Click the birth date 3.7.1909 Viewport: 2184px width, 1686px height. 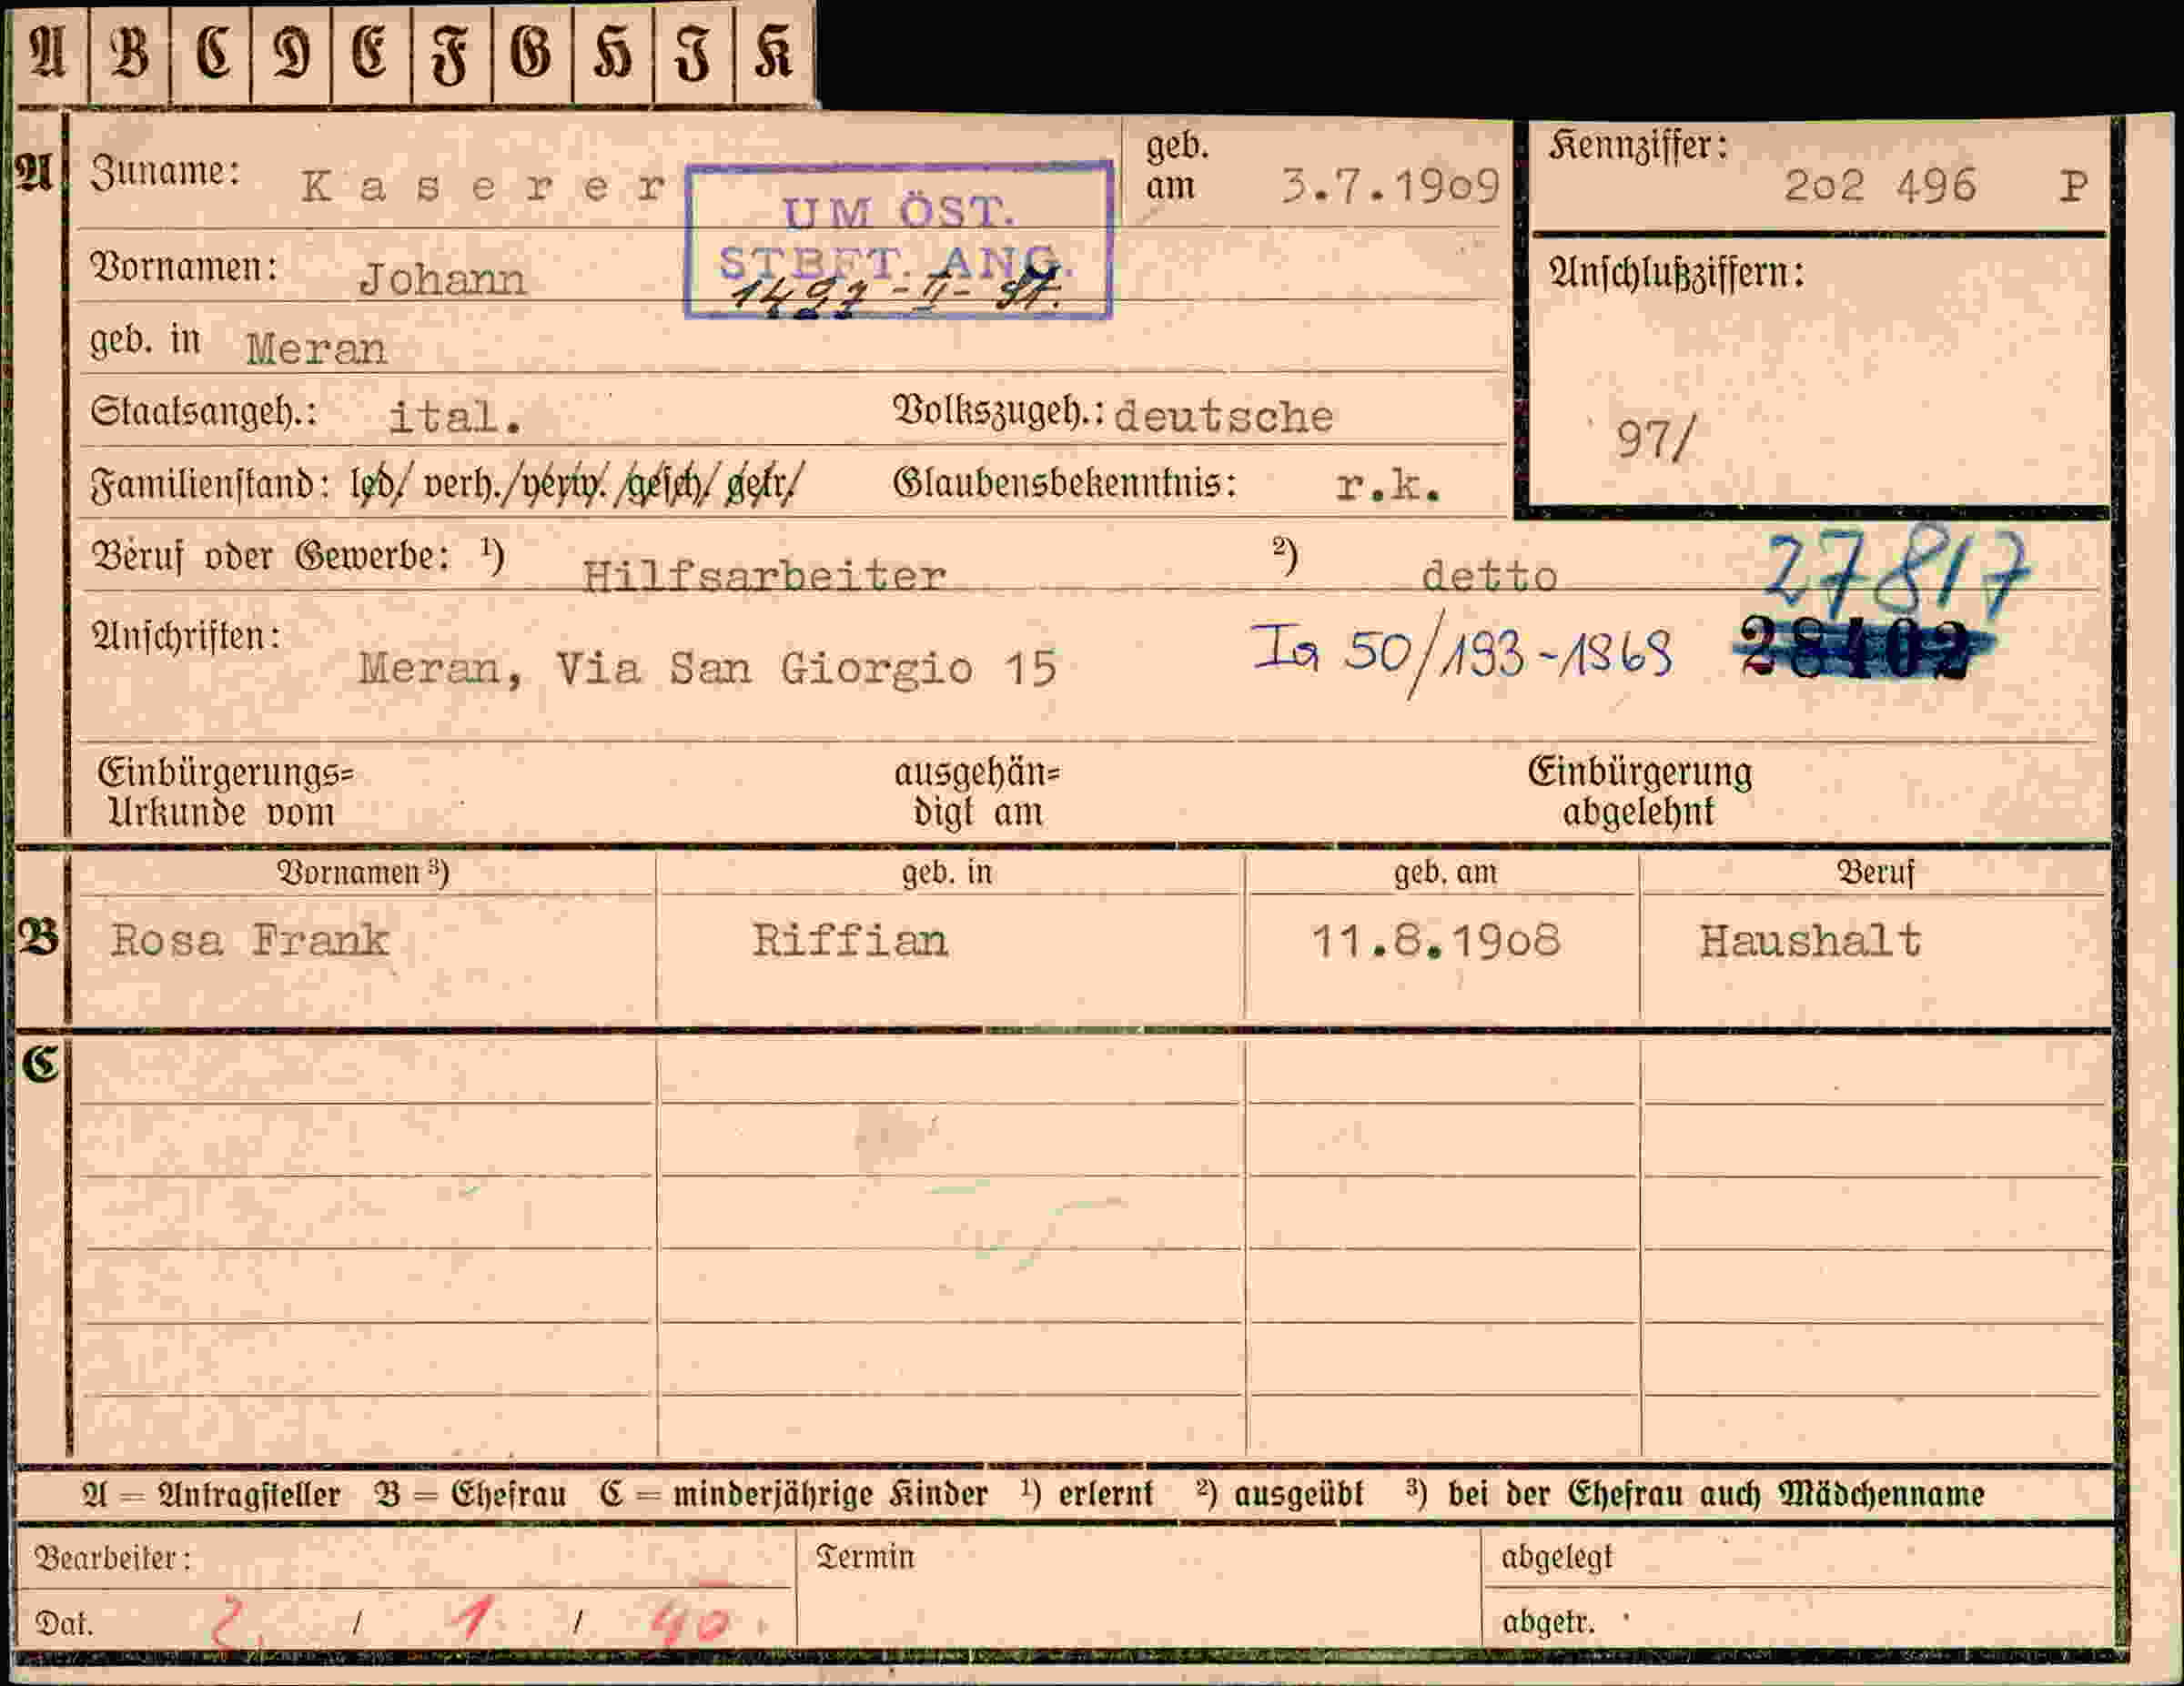pos(1391,186)
